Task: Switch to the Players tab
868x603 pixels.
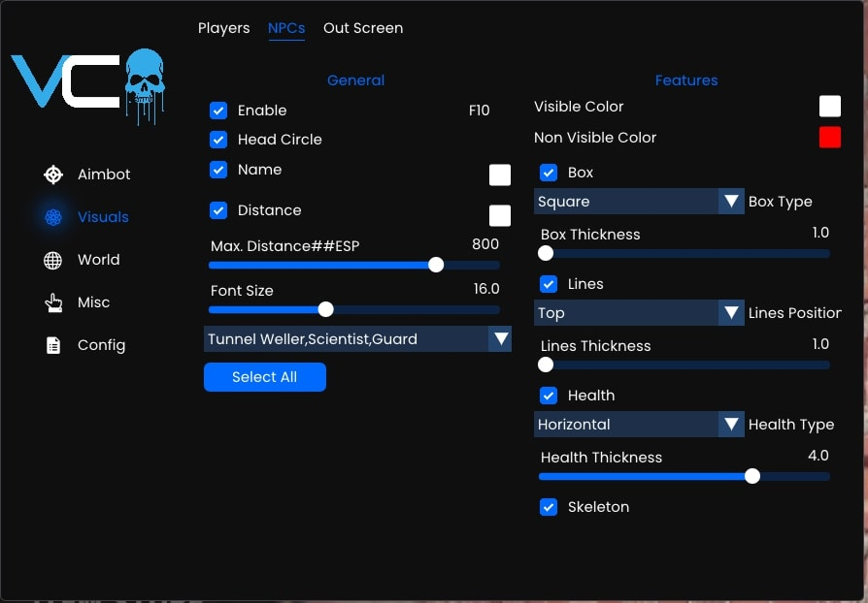Action: [x=223, y=28]
